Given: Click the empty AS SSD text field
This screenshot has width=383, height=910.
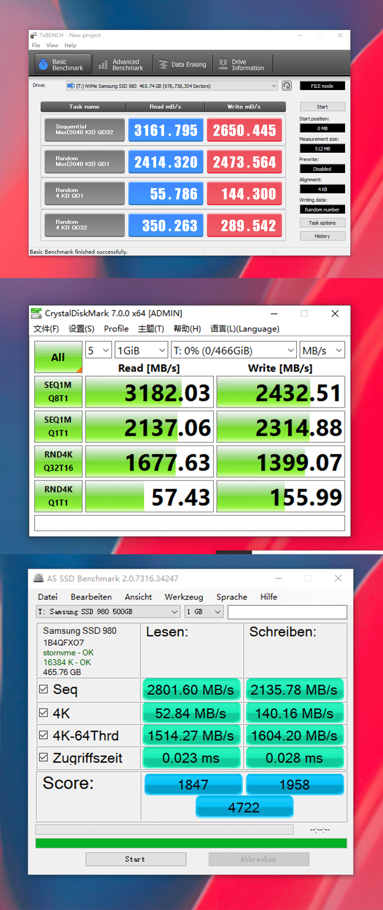Looking at the screenshot, I should 287,612.
